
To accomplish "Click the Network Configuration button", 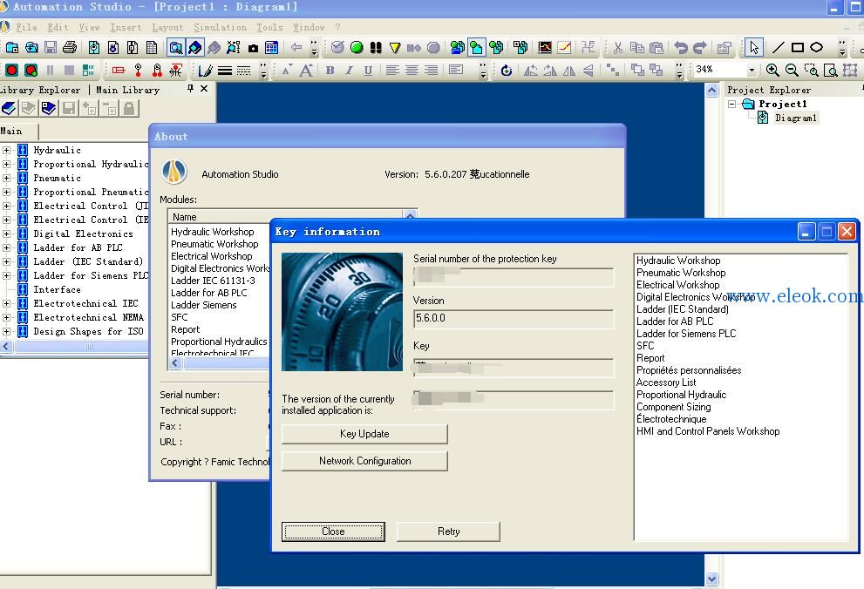I will pyautogui.click(x=364, y=461).
